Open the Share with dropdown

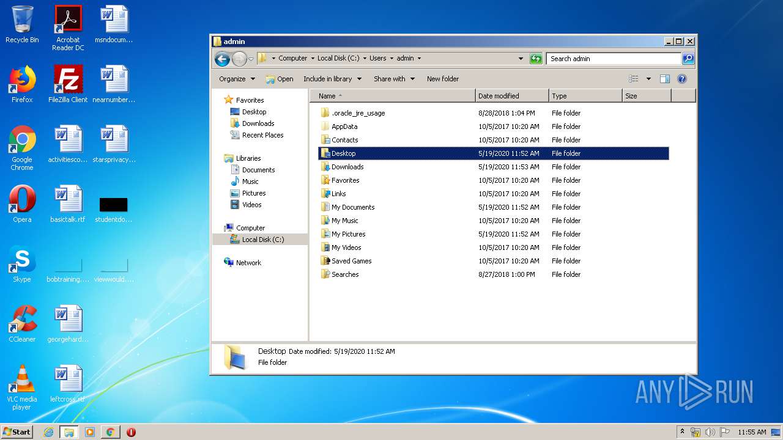pos(394,79)
